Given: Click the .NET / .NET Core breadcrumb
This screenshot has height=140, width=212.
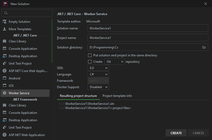Looking at the screenshot, I should point(69,14).
